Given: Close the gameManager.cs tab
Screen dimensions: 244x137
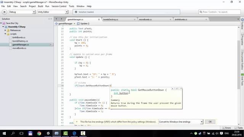Looking at the screenshot, I should click(99, 19).
